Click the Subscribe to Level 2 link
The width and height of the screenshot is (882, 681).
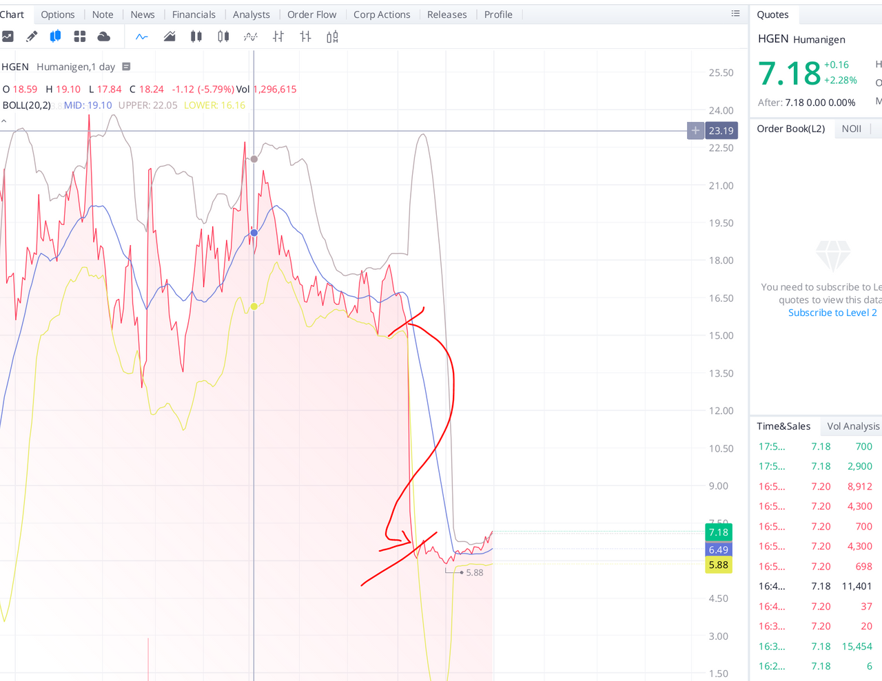(x=832, y=313)
